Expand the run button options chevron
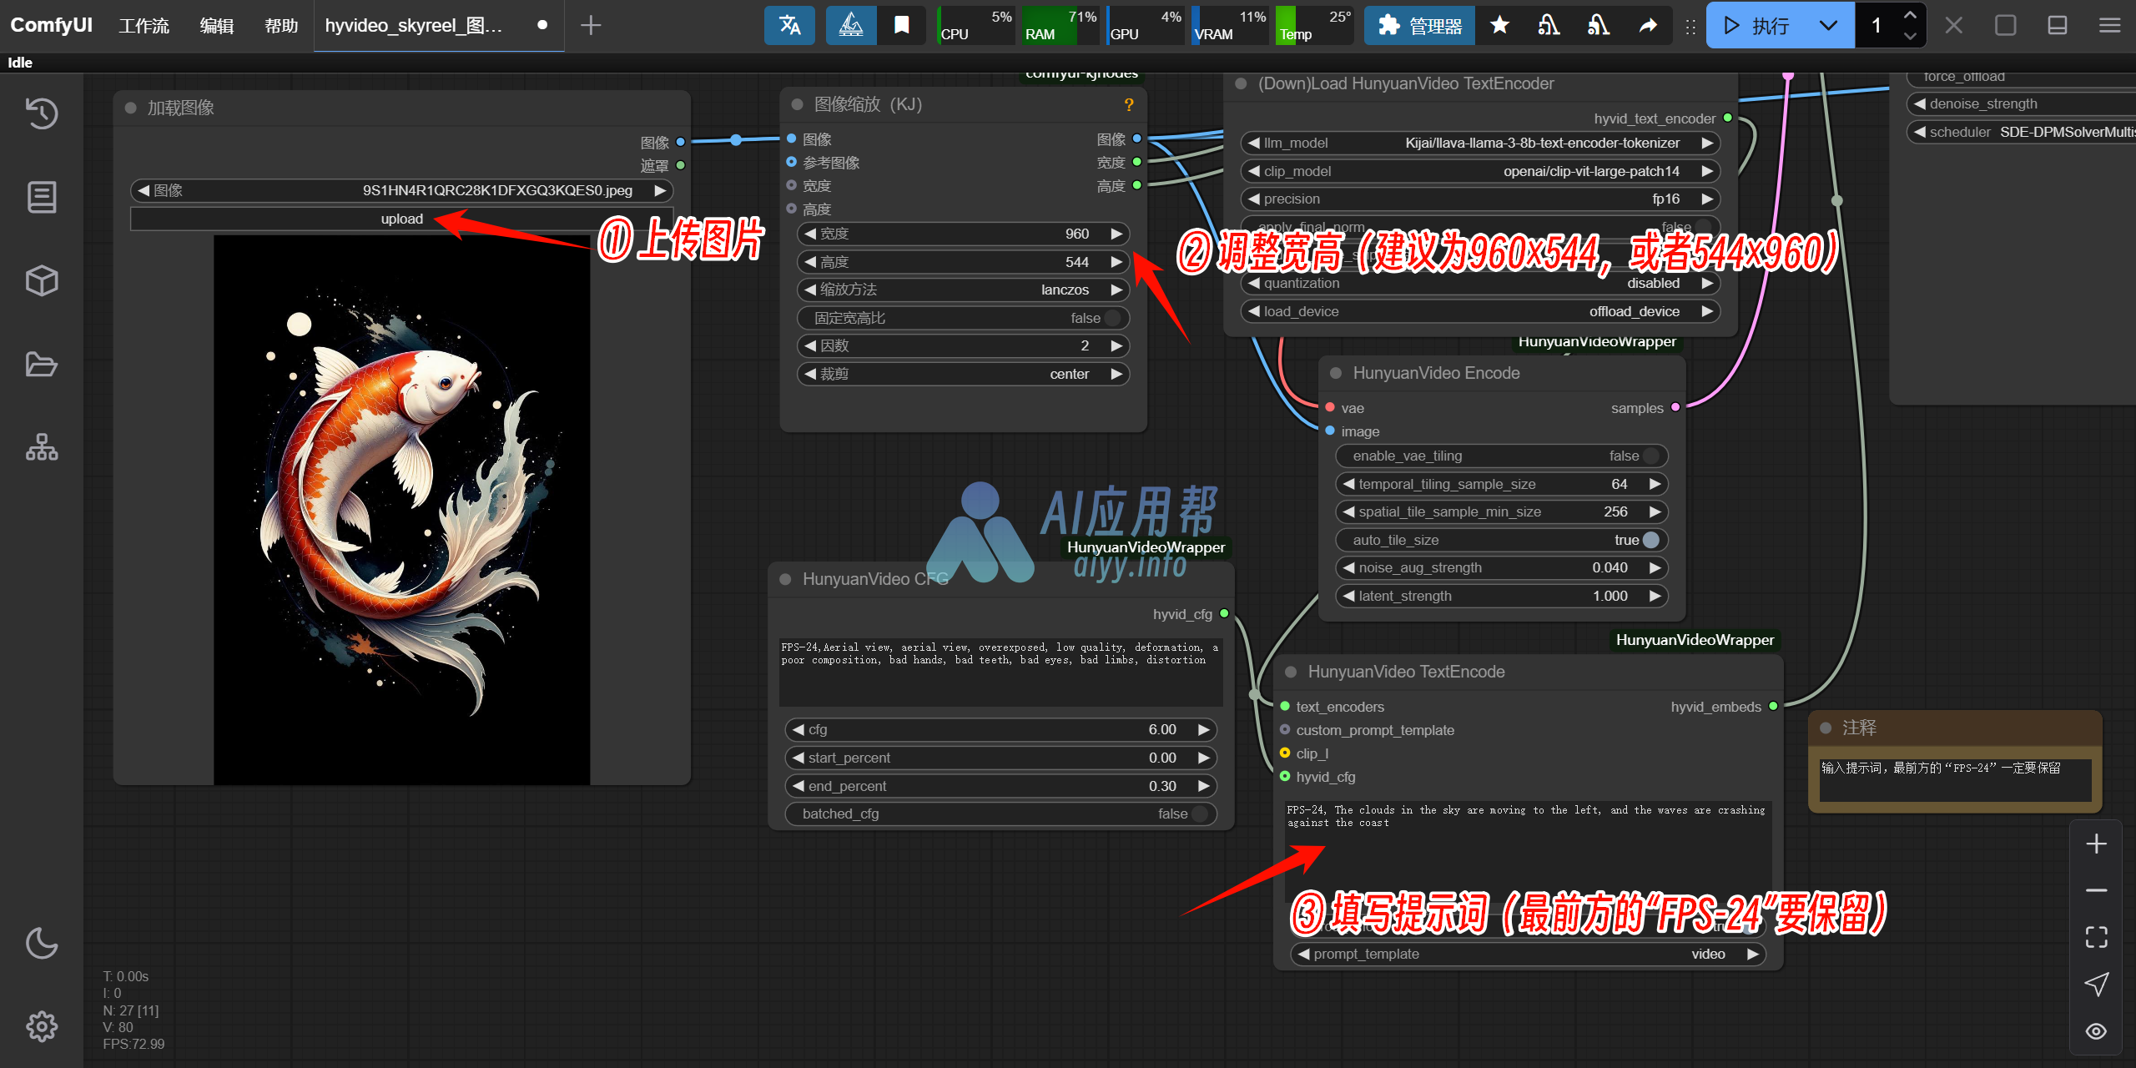Image resolution: width=2136 pixels, height=1068 pixels. pyautogui.click(x=1828, y=26)
